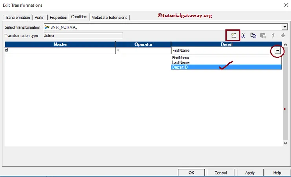Click the scrollbar down arrow

coord(285,144)
